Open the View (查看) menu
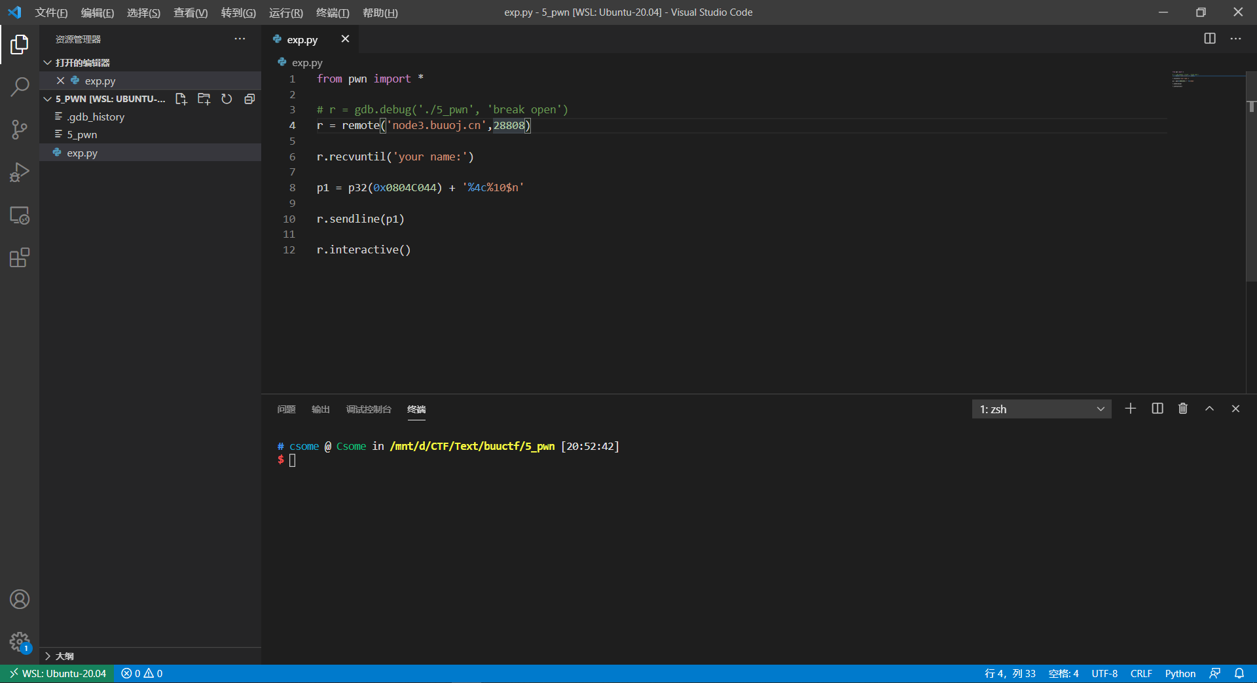The height and width of the screenshot is (683, 1257). tap(191, 12)
